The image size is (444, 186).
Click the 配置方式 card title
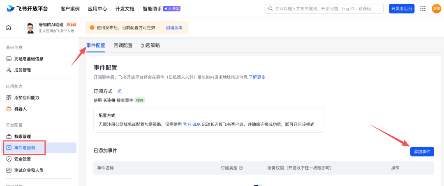[107, 116]
